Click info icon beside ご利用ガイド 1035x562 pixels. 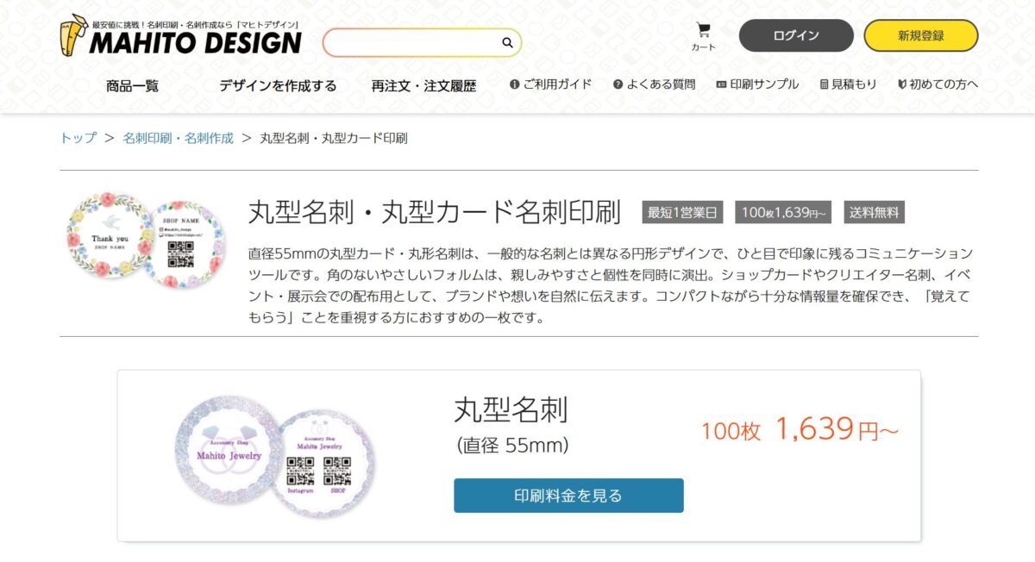(515, 84)
